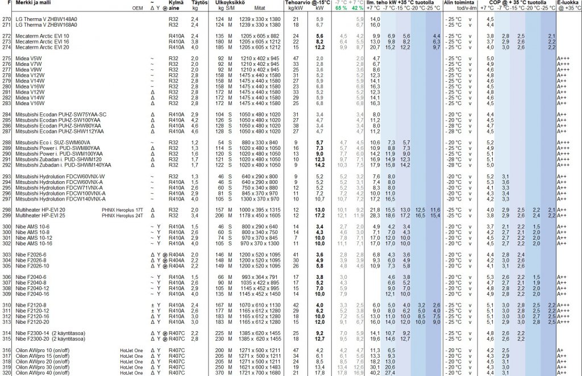Select the 'Nibe F2120-20' model cell
This screenshot has height=376, width=582.
(x=32, y=322)
